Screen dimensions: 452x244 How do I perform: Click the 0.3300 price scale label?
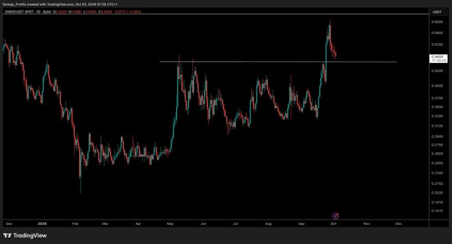click(x=437, y=116)
